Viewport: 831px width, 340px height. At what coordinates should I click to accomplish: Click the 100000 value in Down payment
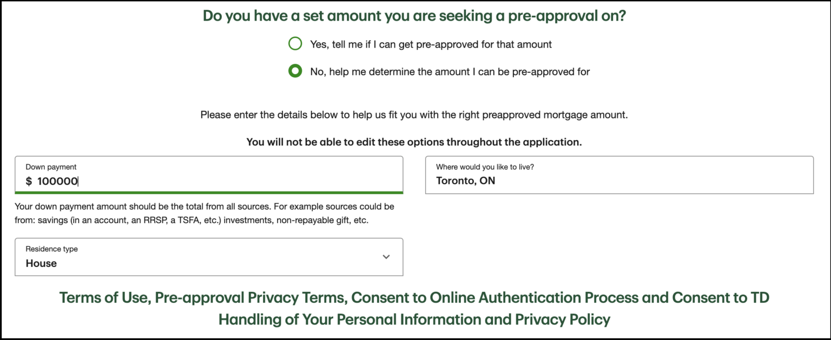coord(57,182)
